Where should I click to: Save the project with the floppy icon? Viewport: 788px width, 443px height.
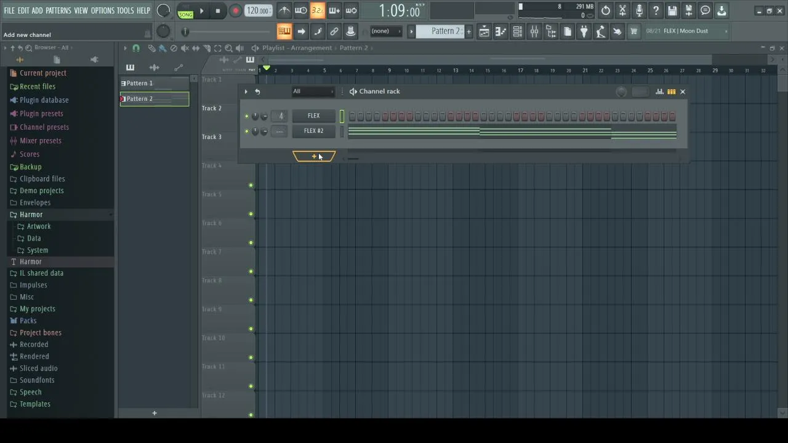672,10
